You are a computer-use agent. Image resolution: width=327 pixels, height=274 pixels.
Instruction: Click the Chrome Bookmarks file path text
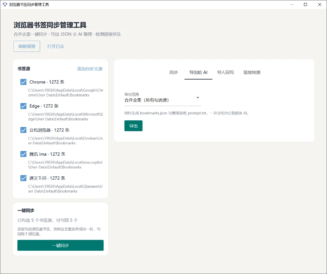pyautogui.click(x=66, y=93)
